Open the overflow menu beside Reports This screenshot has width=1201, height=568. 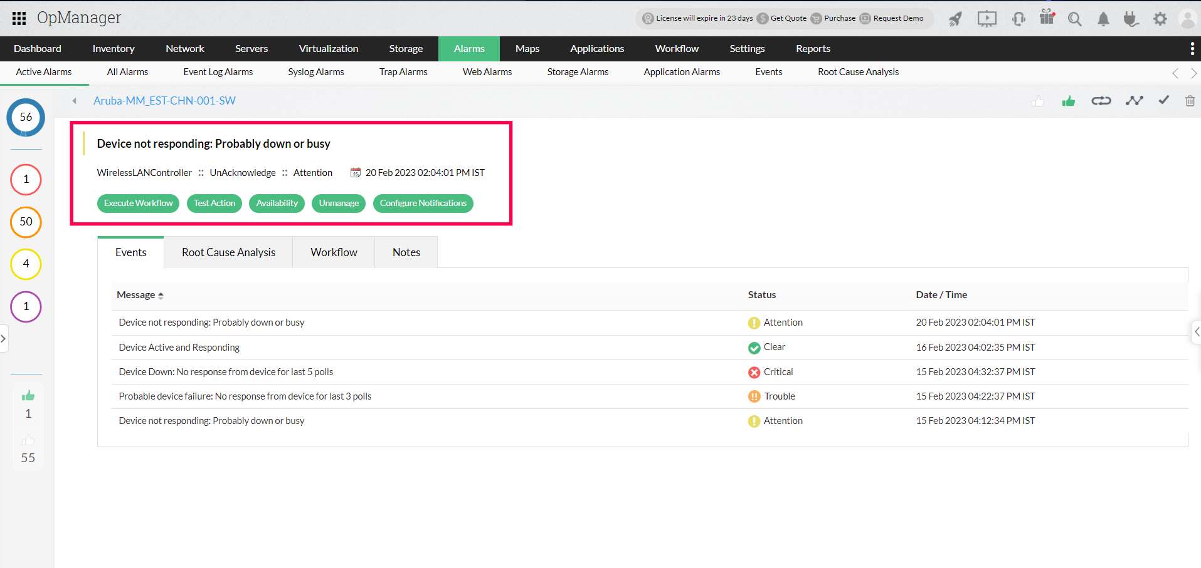coord(1193,48)
